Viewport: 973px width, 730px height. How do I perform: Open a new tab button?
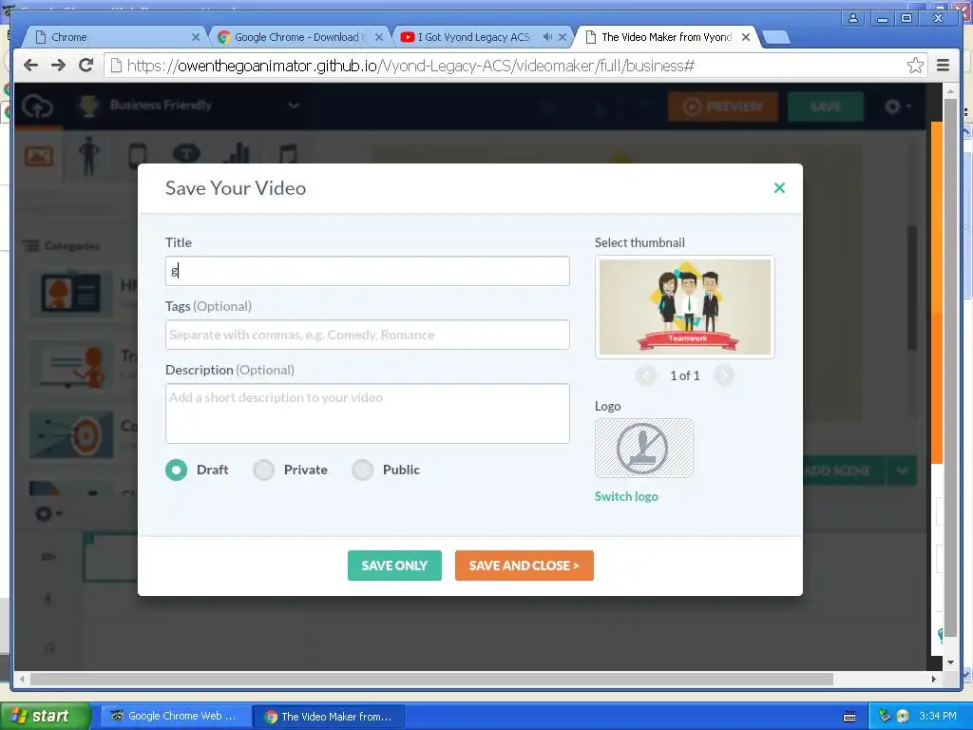(775, 38)
